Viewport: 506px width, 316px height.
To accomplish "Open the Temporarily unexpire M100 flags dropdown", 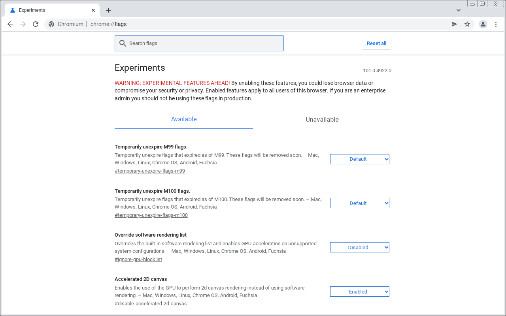I will 359,203.
